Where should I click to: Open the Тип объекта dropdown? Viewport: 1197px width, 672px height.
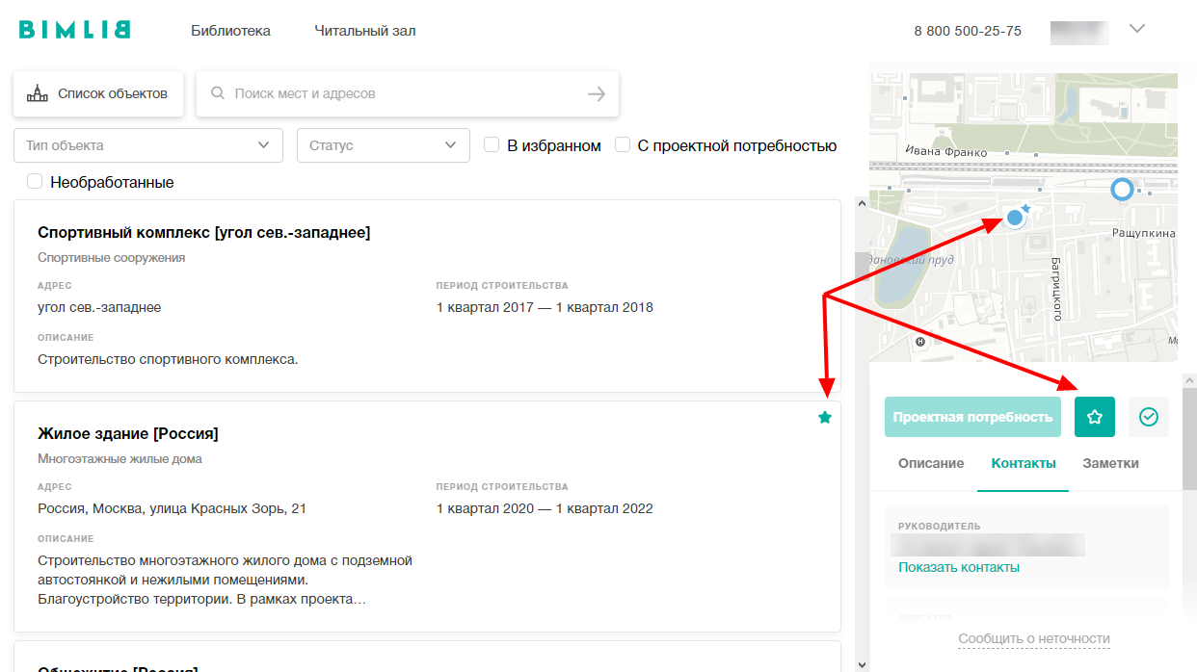pos(148,145)
